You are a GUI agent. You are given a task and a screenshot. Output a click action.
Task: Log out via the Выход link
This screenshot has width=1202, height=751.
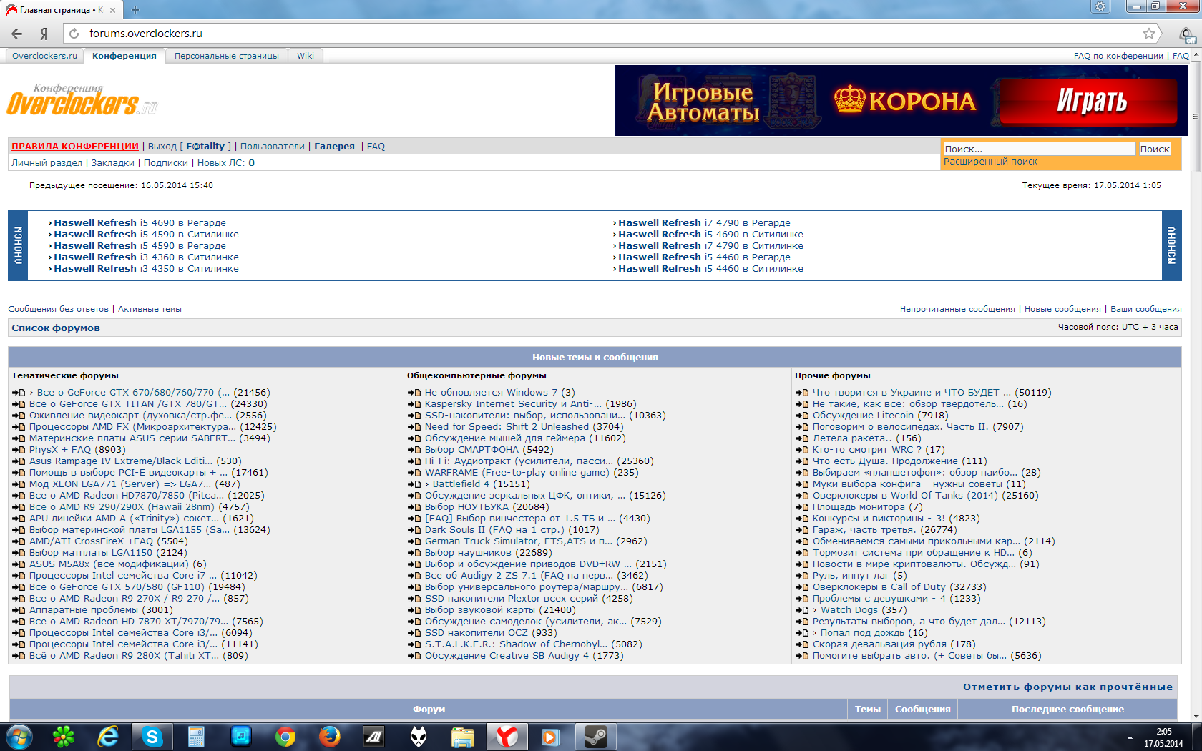[x=162, y=147]
